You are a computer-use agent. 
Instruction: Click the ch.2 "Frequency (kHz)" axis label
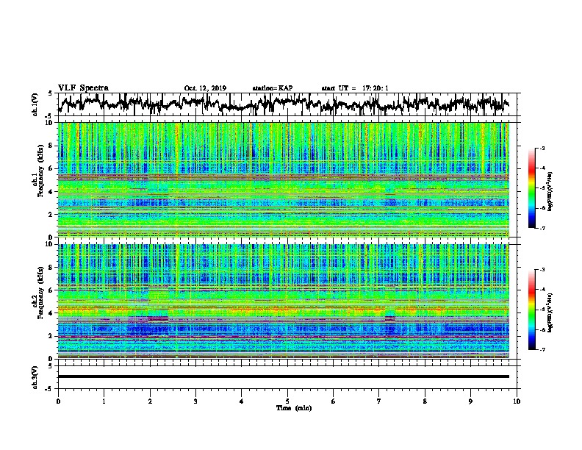pos(40,293)
